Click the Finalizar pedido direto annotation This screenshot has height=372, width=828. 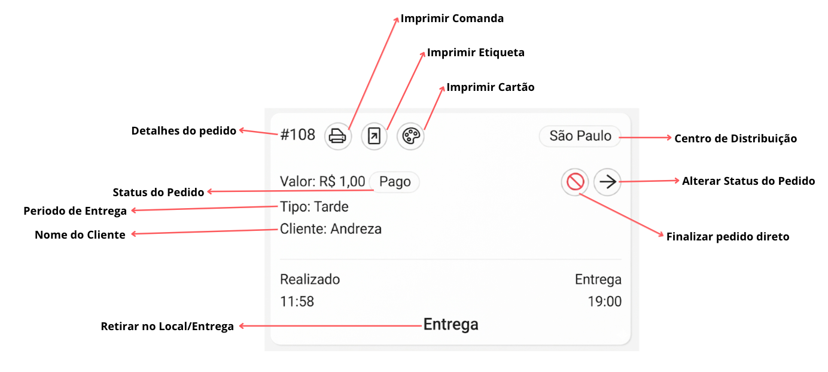pos(728,237)
